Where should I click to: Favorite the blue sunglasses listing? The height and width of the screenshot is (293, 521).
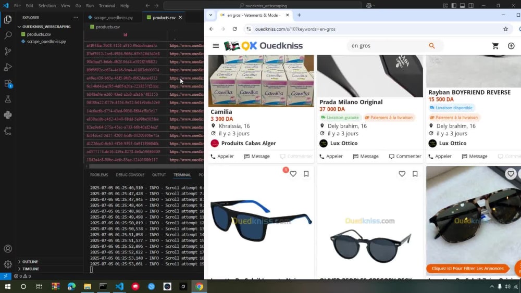293,174
